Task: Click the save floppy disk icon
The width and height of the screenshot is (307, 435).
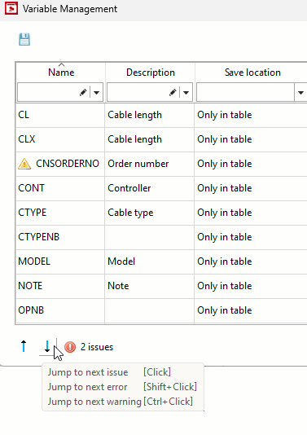Action: [x=24, y=39]
